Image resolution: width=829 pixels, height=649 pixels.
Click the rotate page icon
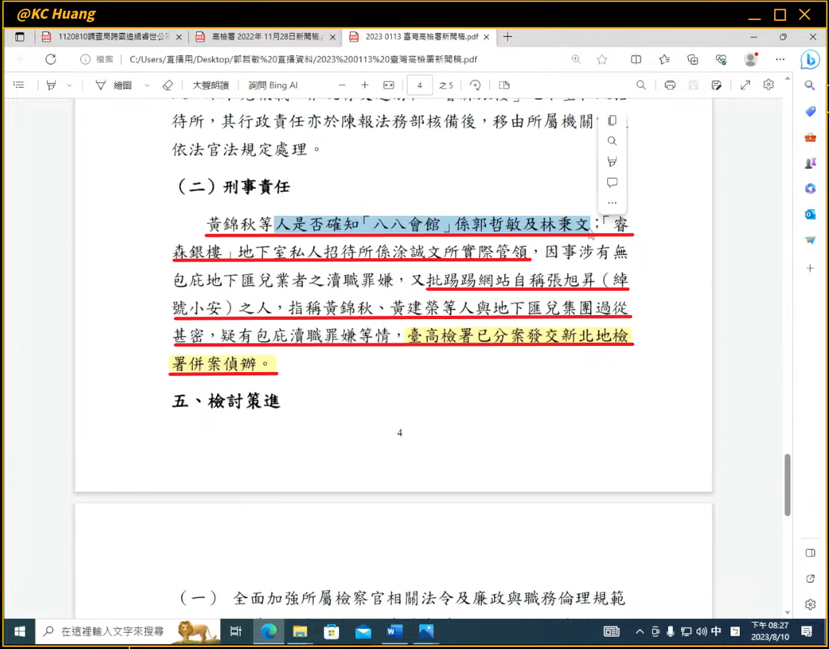pyautogui.click(x=475, y=85)
